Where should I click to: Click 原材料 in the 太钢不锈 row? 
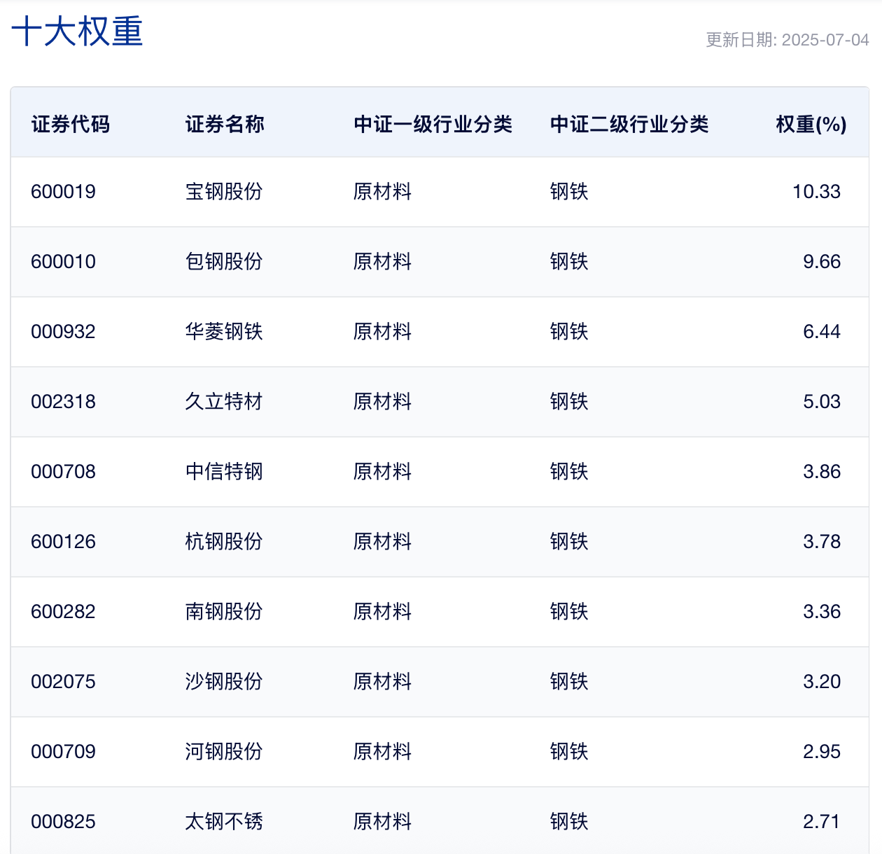(382, 822)
